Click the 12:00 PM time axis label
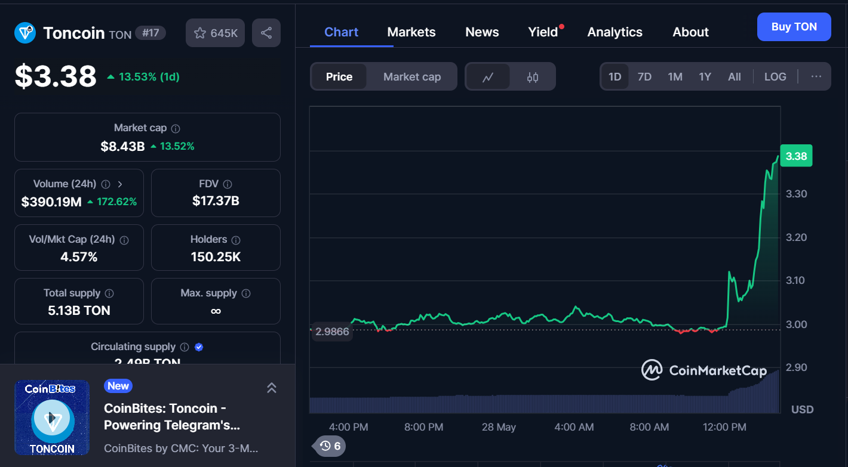The height and width of the screenshot is (467, 848). tap(724, 427)
